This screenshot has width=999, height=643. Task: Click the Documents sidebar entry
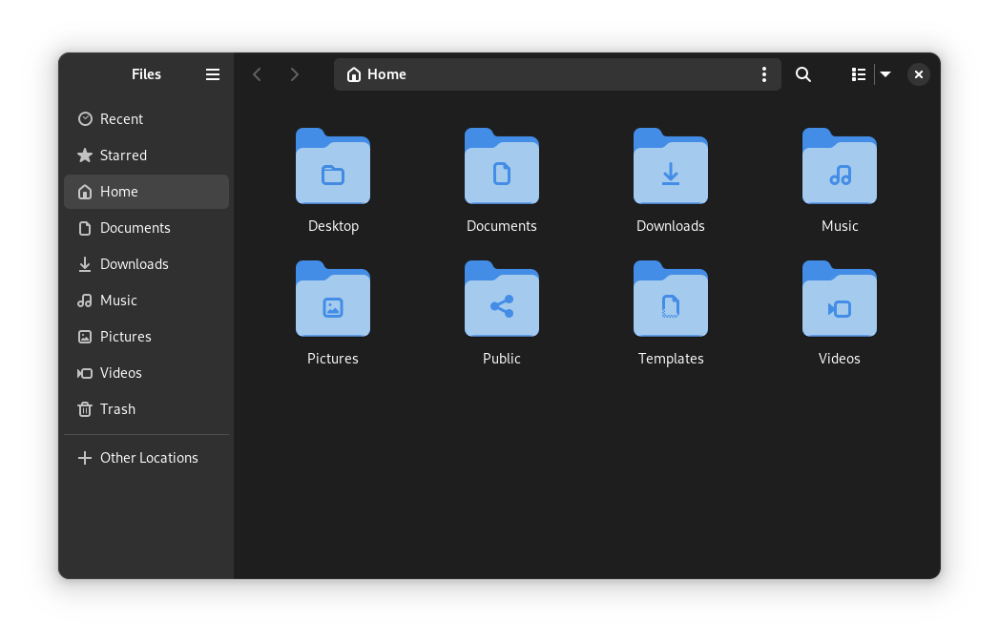point(134,227)
